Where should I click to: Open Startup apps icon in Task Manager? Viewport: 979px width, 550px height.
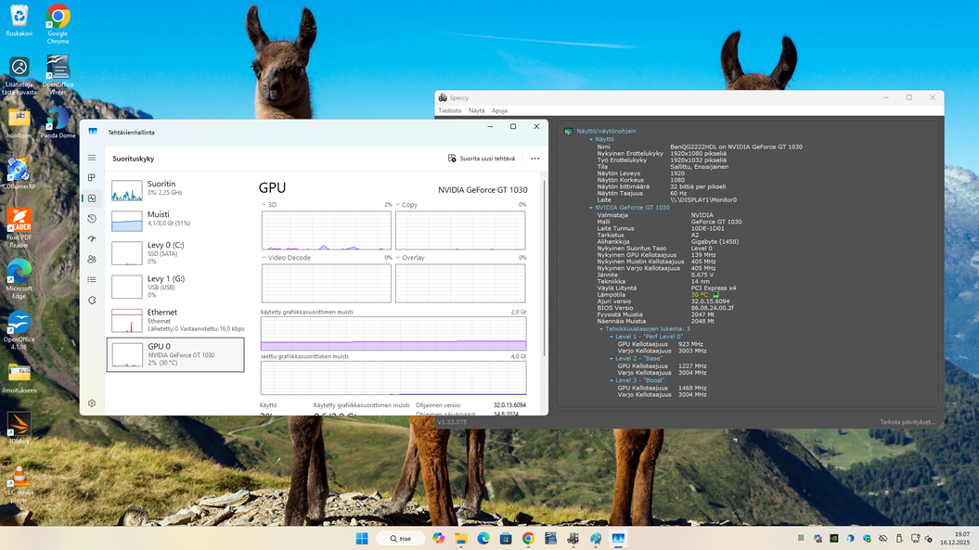click(x=92, y=239)
